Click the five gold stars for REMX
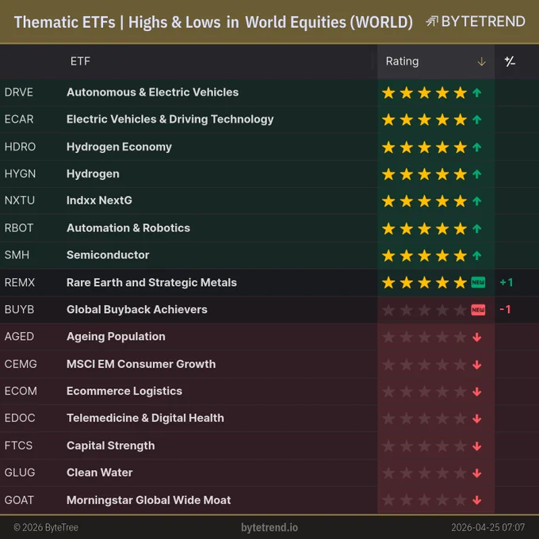The image size is (539, 539). point(424,282)
